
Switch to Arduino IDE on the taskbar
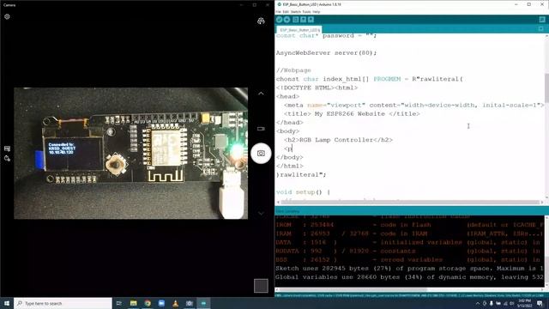[x=203, y=303]
